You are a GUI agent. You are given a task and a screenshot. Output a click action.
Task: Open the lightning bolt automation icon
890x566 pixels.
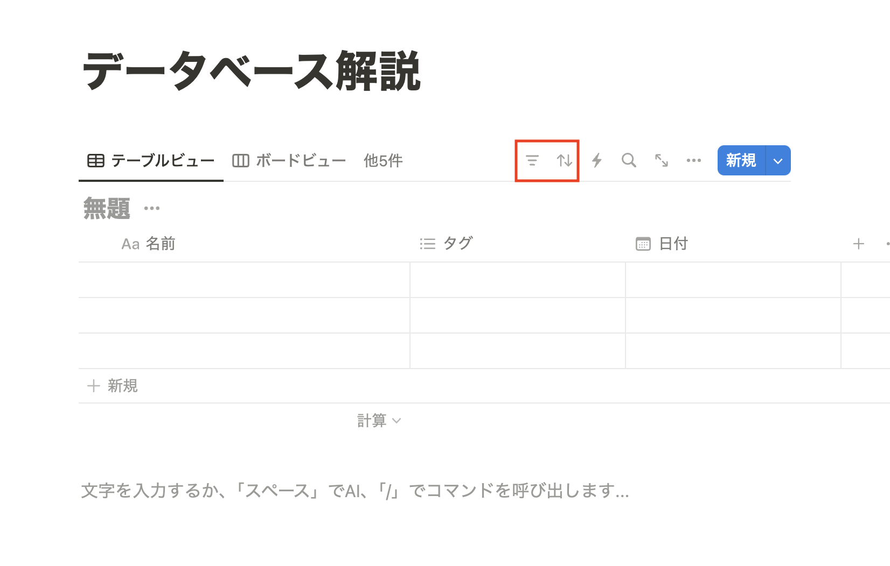(x=597, y=160)
